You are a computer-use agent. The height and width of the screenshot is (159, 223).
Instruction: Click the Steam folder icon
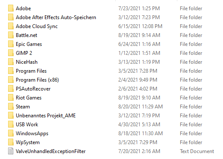[11, 107]
